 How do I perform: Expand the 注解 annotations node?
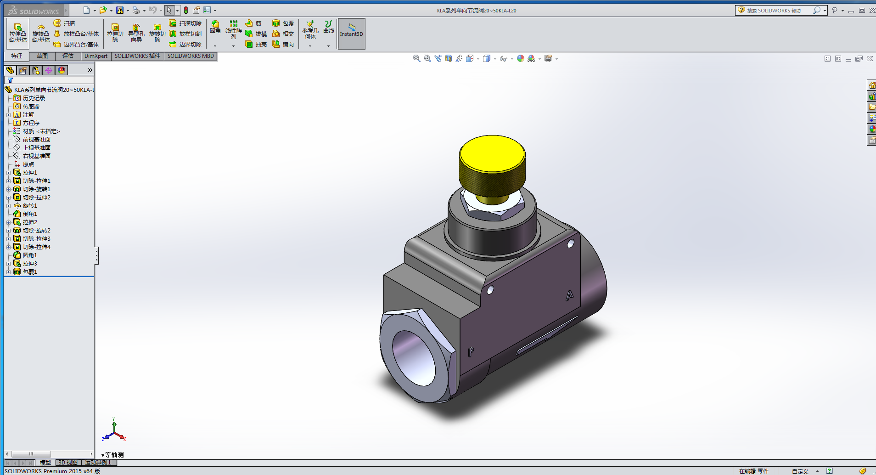(x=8, y=115)
